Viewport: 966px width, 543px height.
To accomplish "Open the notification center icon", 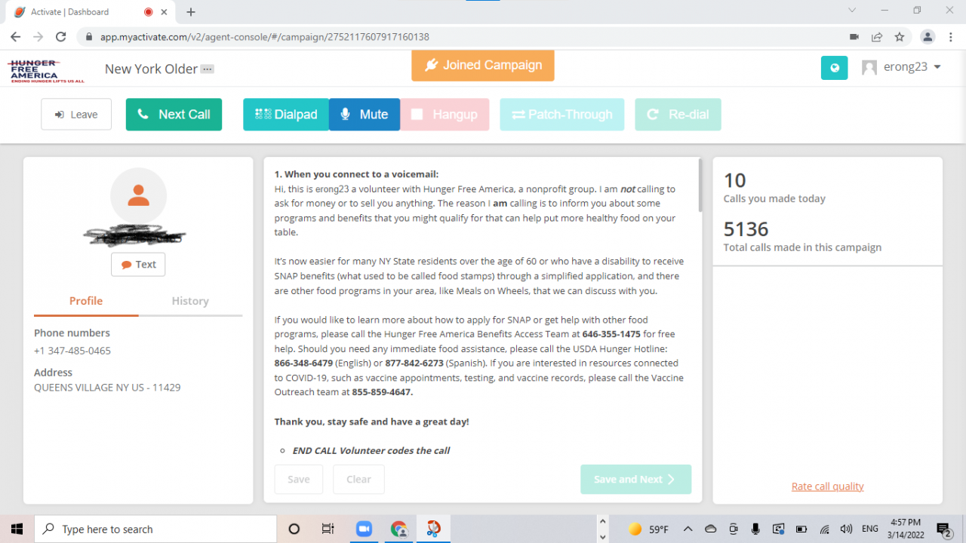I will click(943, 529).
